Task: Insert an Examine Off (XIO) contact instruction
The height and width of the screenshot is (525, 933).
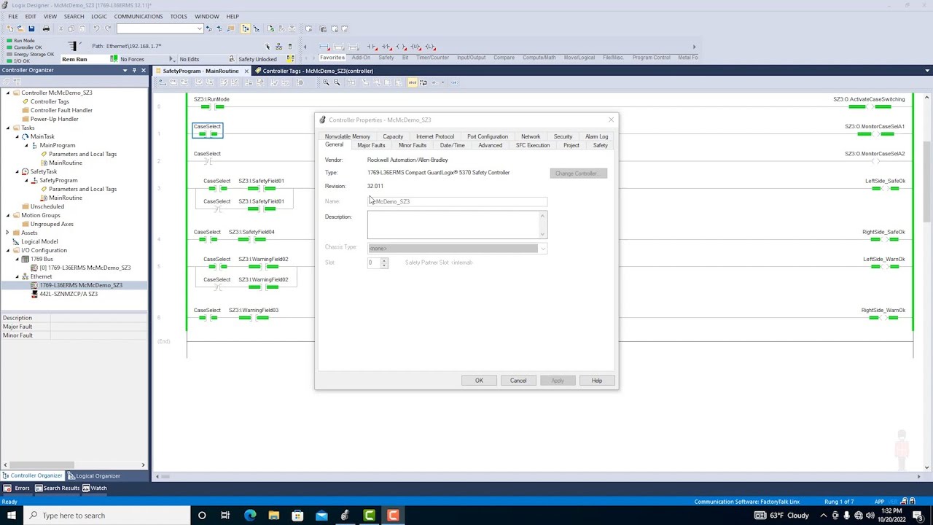Action: pos(386,47)
